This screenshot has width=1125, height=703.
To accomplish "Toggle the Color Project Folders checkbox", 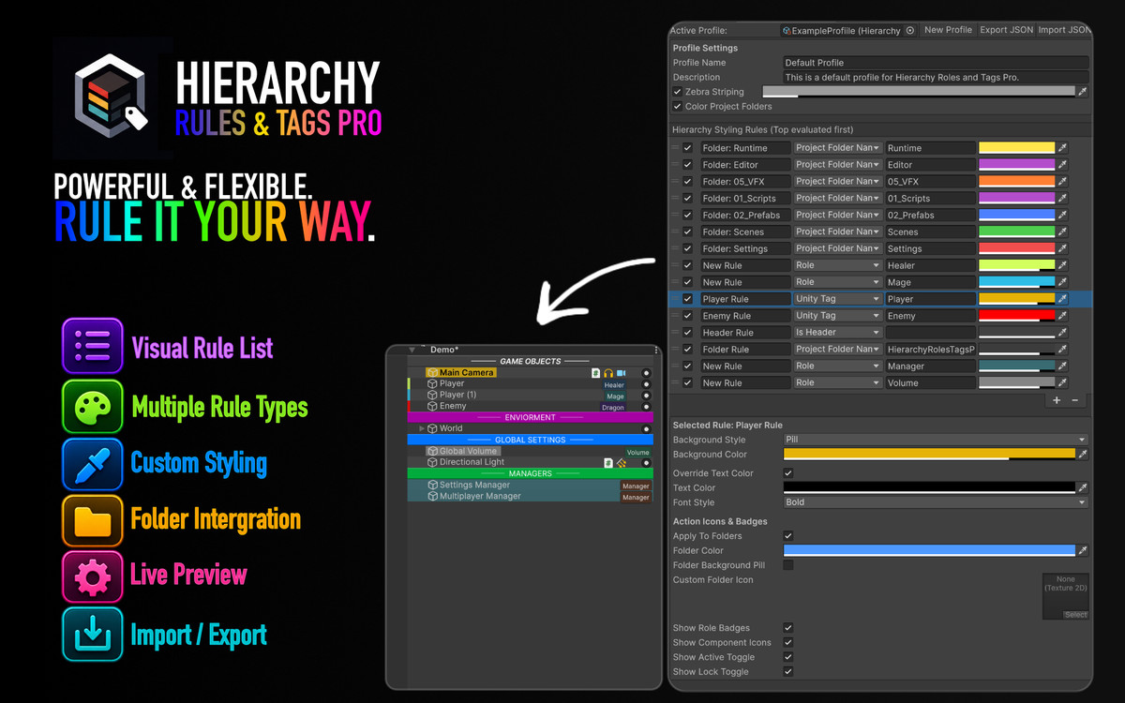I will (x=678, y=107).
